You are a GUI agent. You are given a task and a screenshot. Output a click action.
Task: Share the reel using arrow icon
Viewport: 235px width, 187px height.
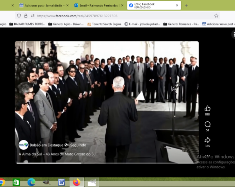(x=207, y=140)
